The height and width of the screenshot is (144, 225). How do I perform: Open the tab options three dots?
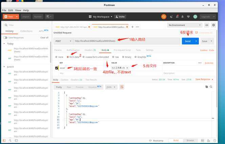(x=137, y=27)
